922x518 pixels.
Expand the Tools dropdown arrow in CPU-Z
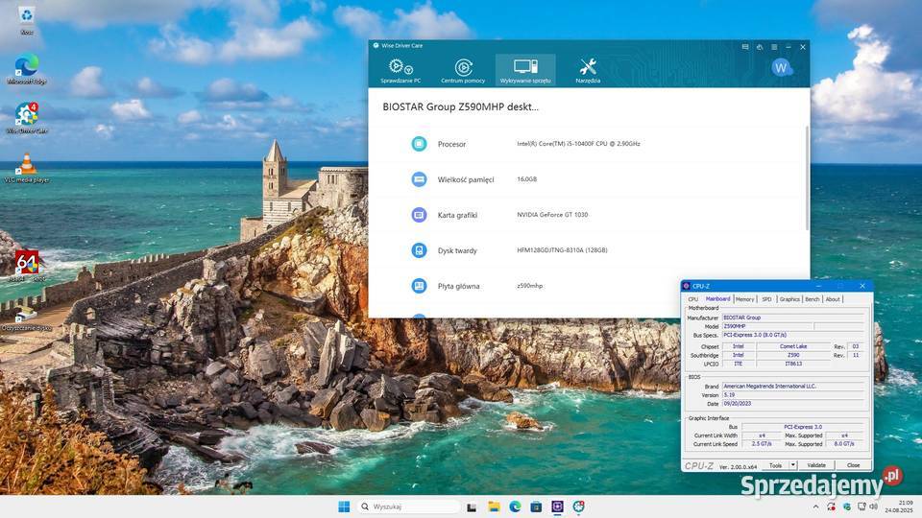pos(792,465)
